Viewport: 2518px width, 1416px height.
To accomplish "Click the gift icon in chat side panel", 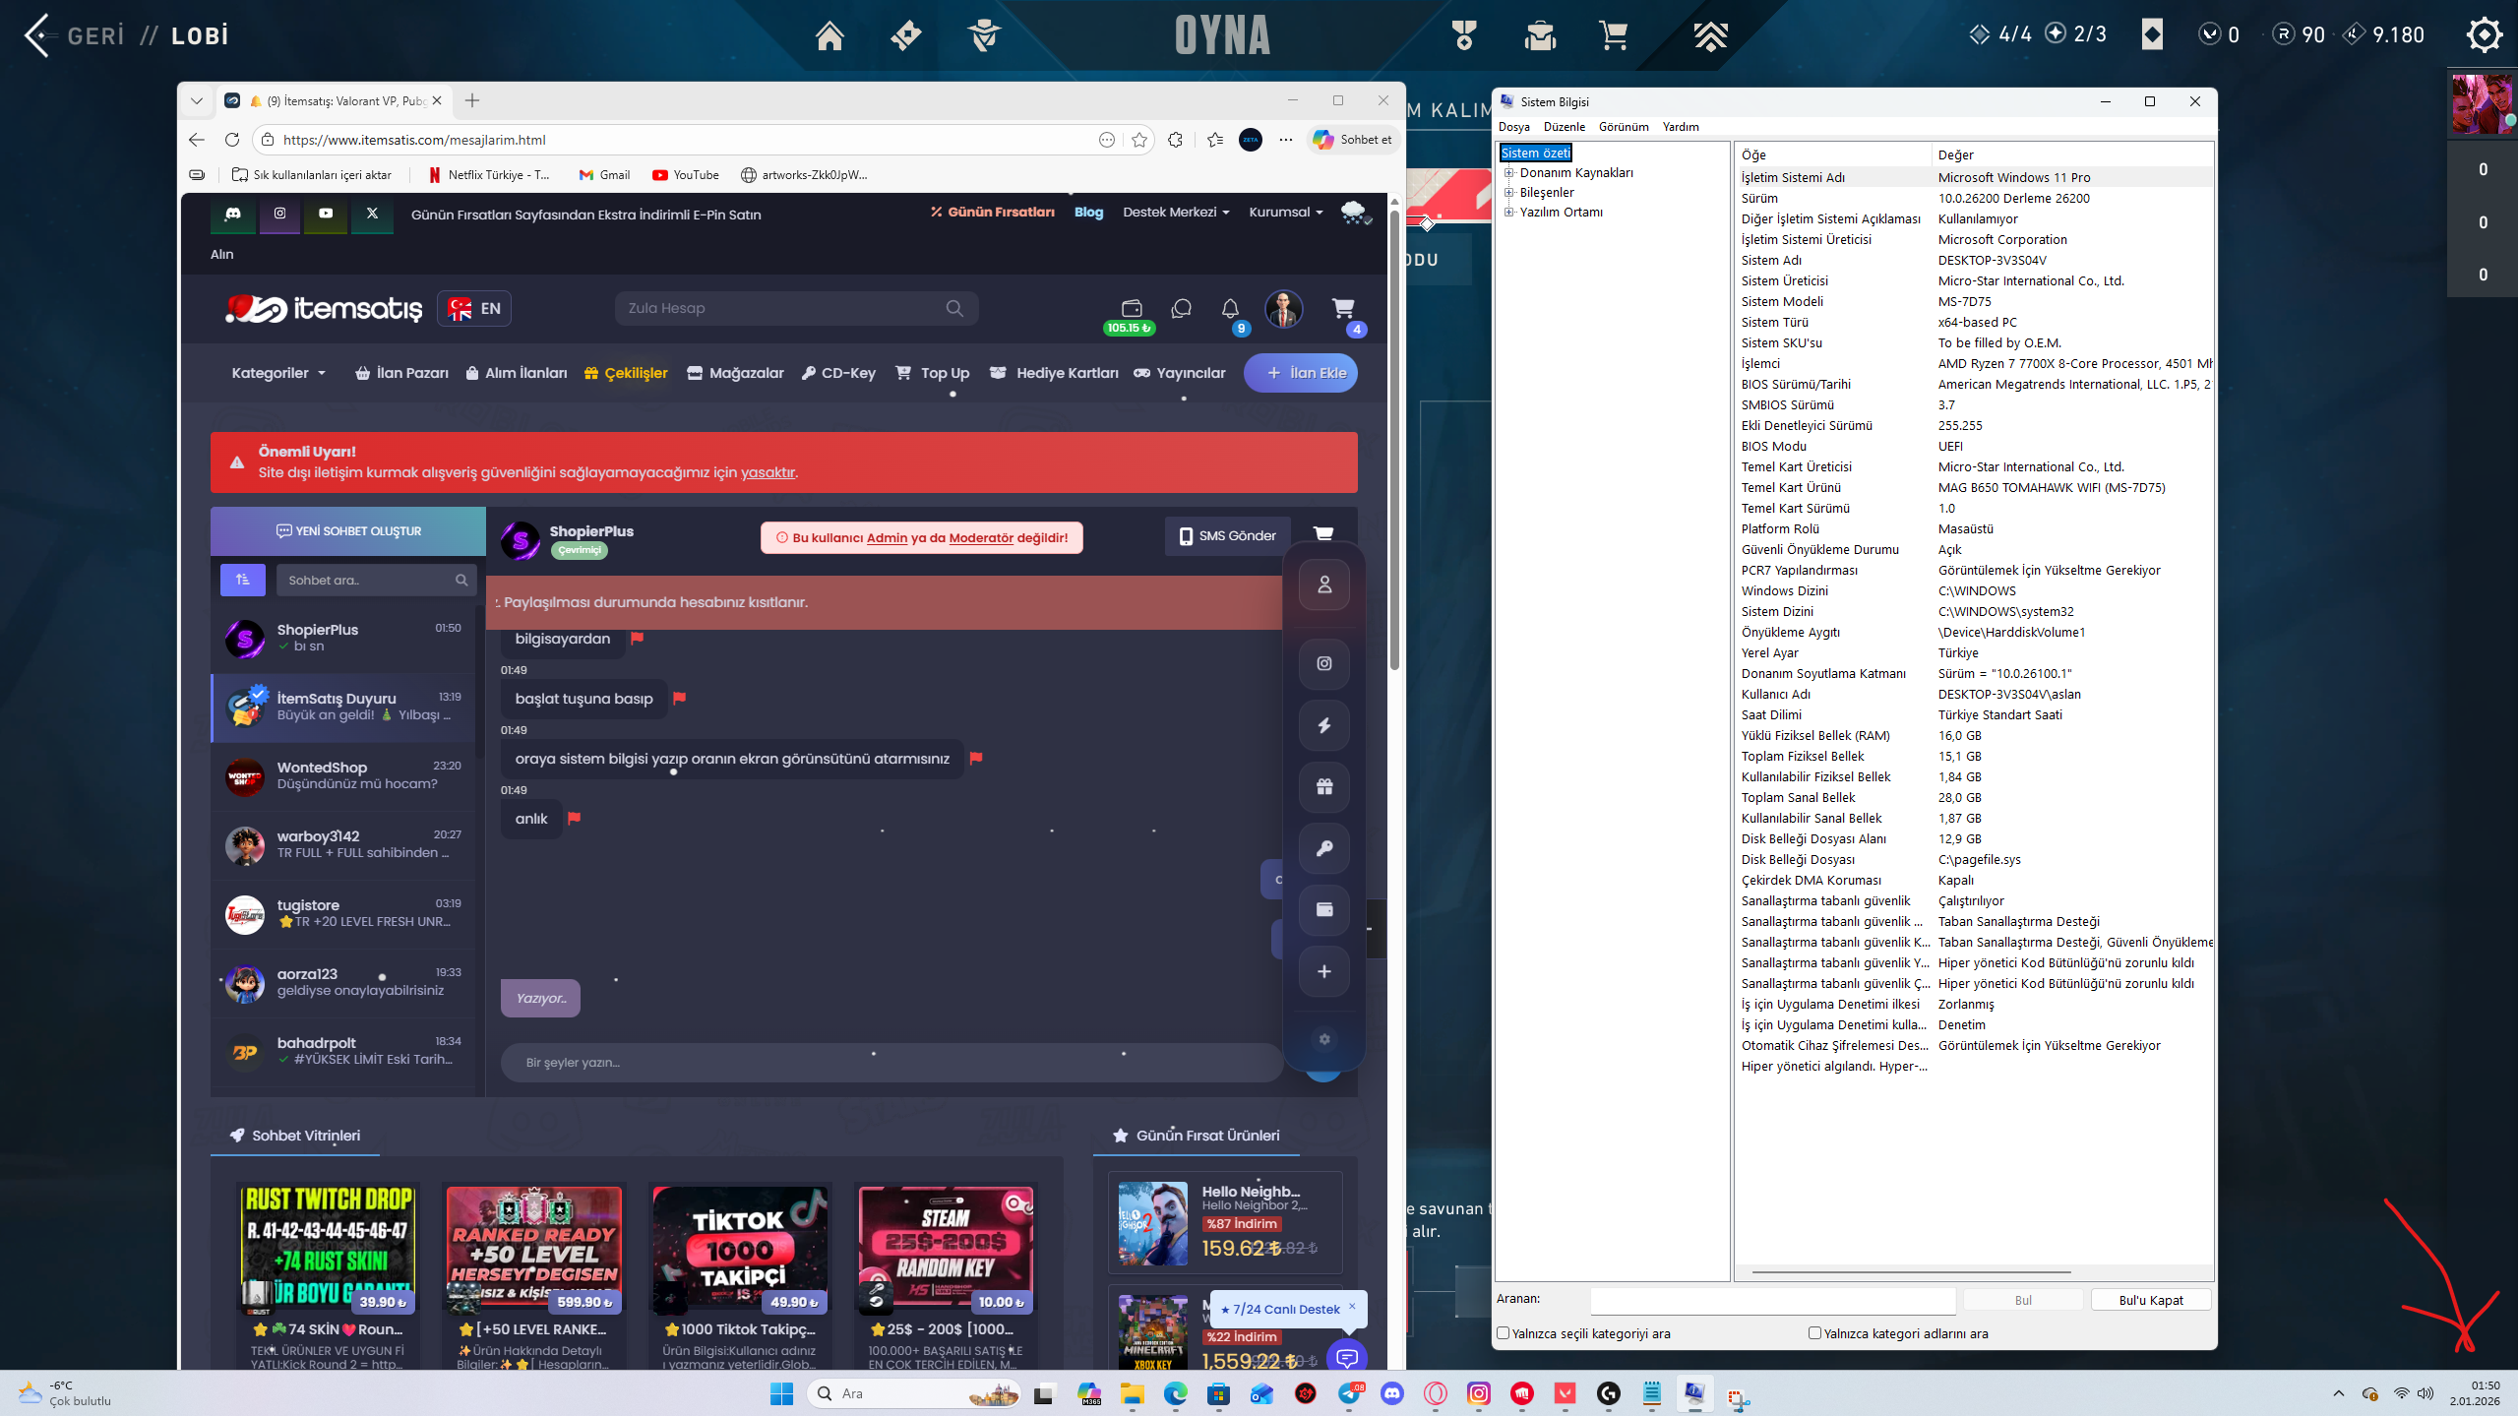I will click(1324, 786).
